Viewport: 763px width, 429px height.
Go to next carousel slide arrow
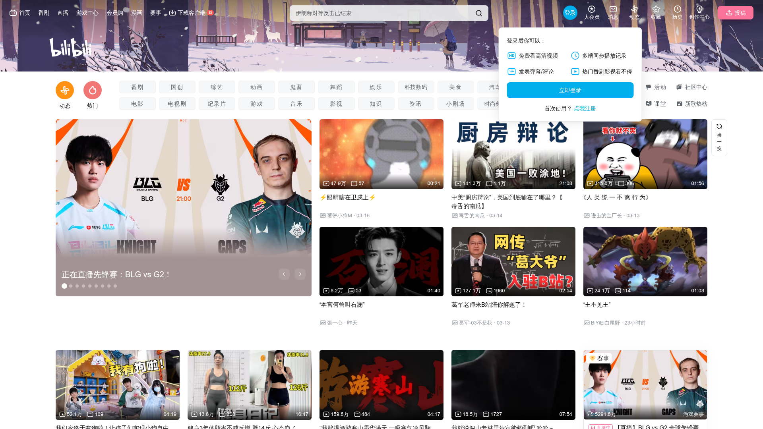[300, 274]
